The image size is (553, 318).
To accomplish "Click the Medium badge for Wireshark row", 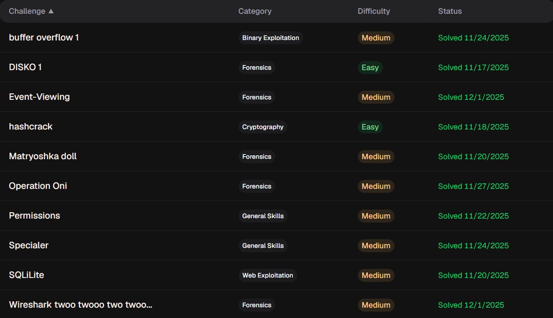I will coord(376,305).
